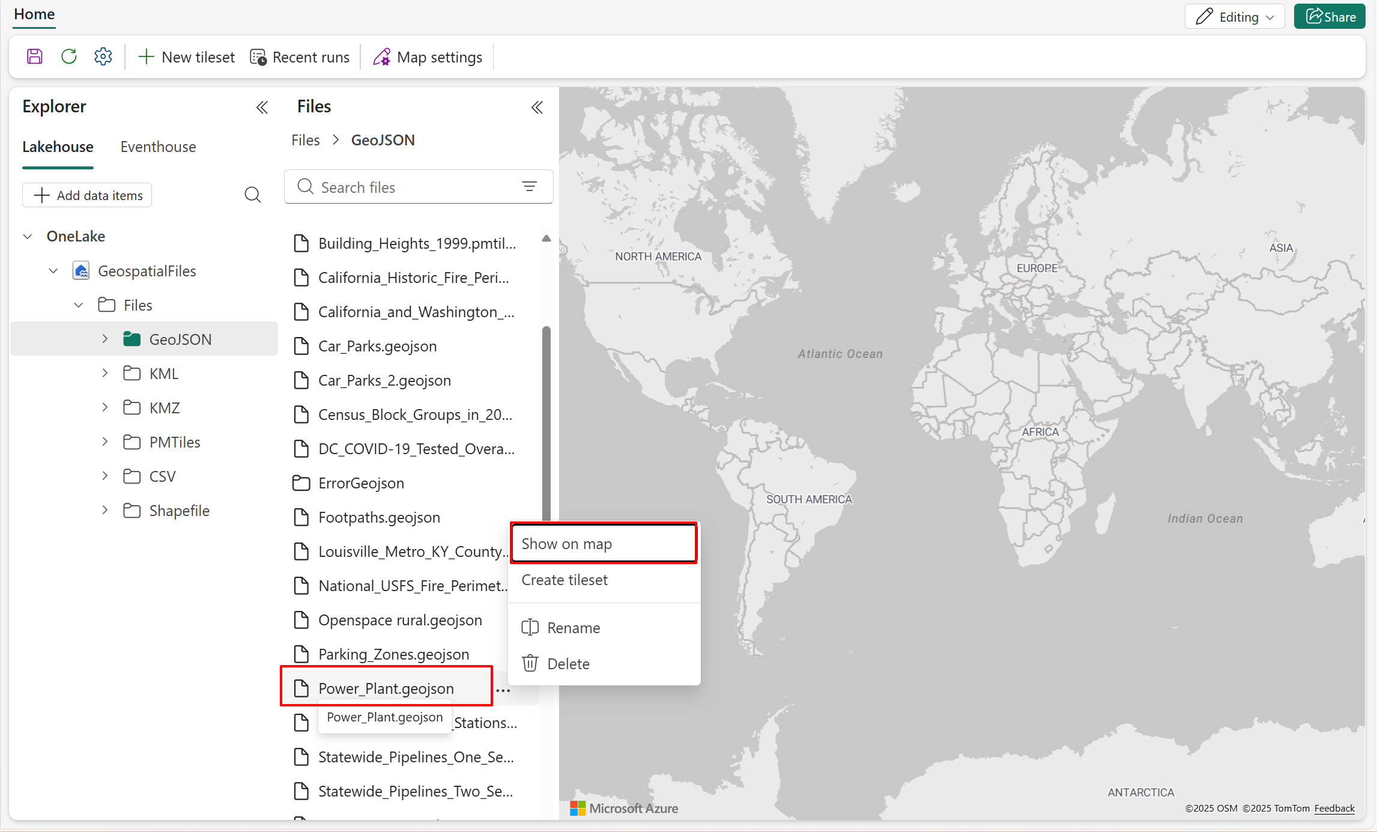Open Map settings
This screenshot has width=1377, height=832.
coord(428,57)
